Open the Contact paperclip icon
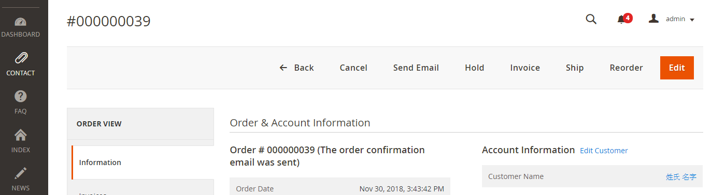Viewport: 711px width, 195px height. pyautogui.click(x=21, y=58)
